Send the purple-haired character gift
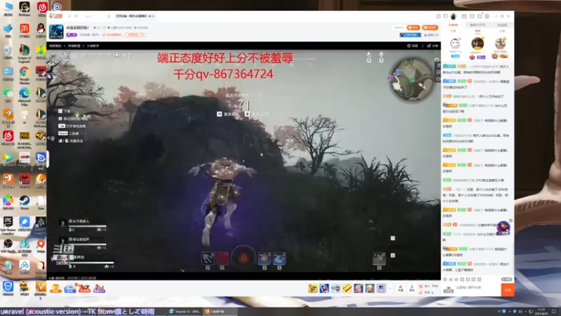Viewport: 561px width, 316px height. click(x=358, y=288)
